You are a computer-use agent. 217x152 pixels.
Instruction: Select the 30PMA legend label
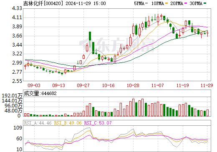point(196,3)
